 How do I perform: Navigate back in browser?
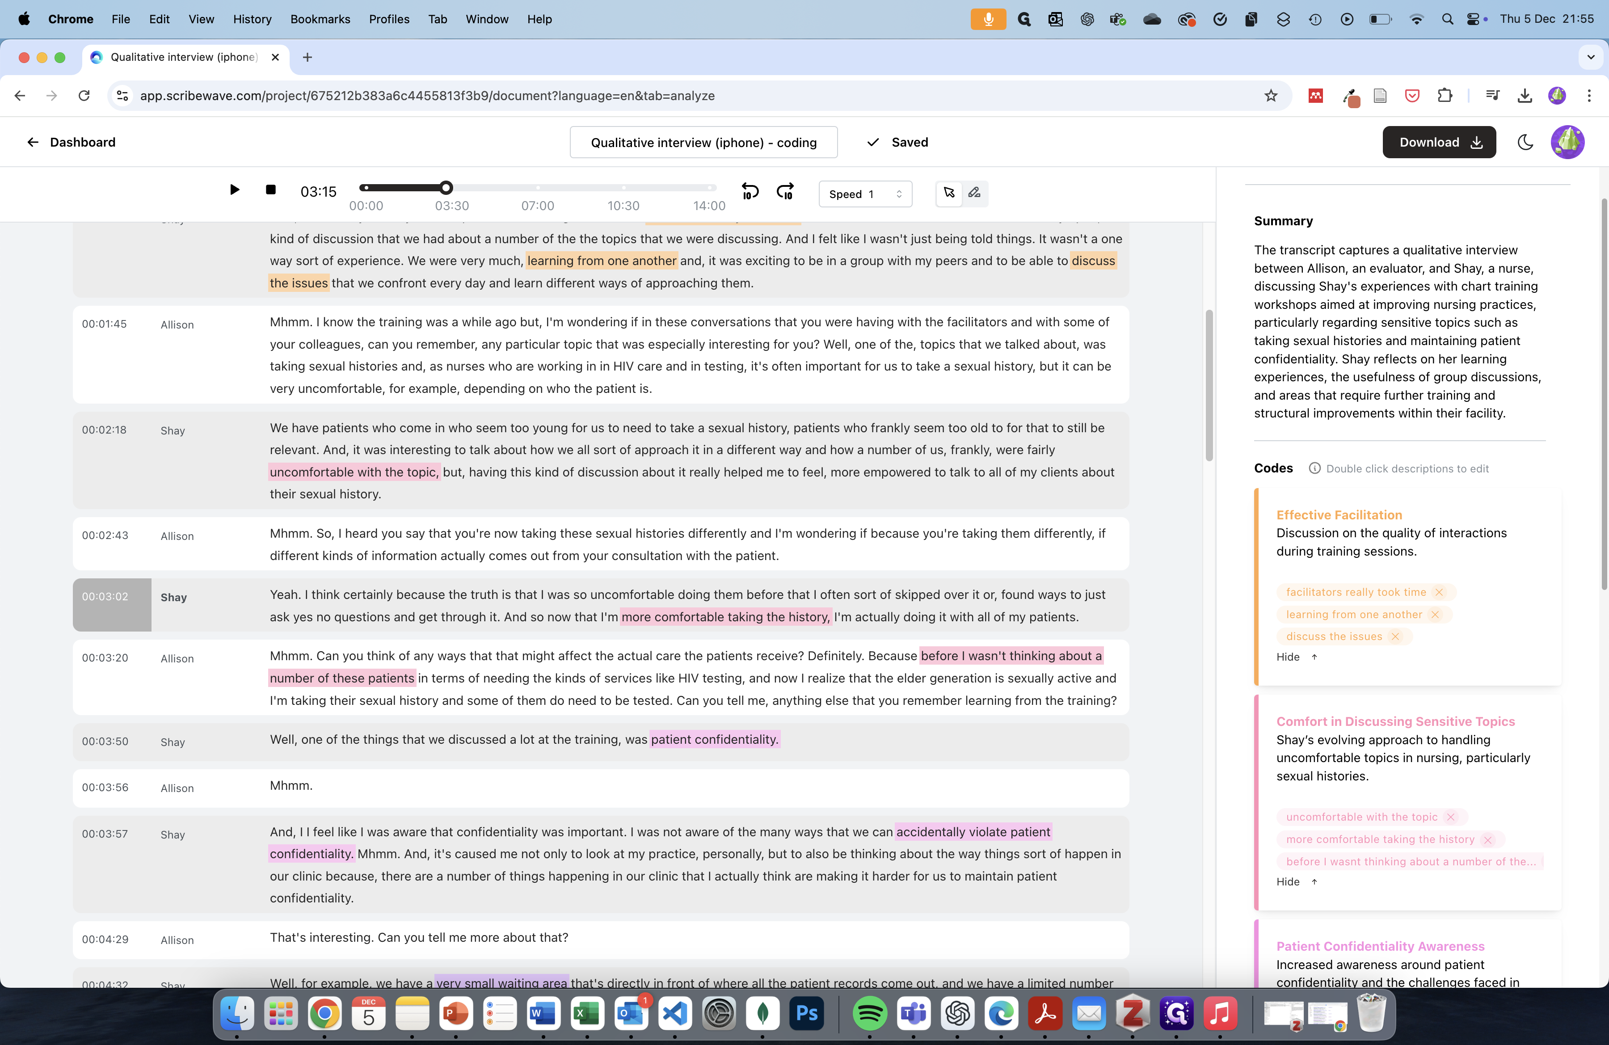pyautogui.click(x=20, y=95)
